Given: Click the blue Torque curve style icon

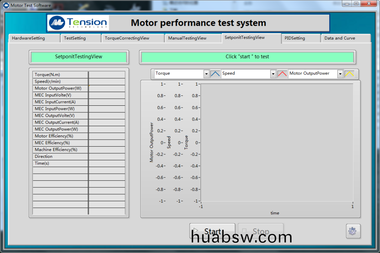Looking at the screenshot, I should pyautogui.click(x=215, y=74).
